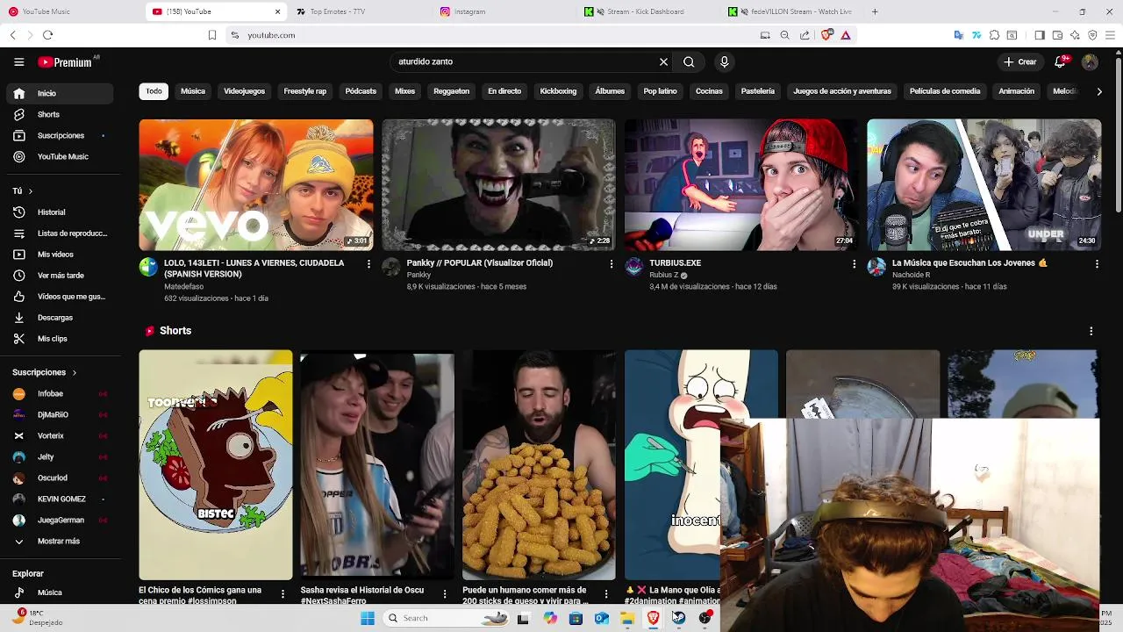This screenshot has height=632, width=1123.
Task: Open the Shorts shelf options menu
Action: coord(1091,331)
